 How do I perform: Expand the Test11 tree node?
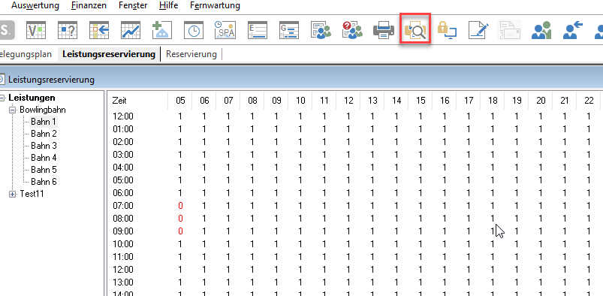pyautogui.click(x=13, y=194)
